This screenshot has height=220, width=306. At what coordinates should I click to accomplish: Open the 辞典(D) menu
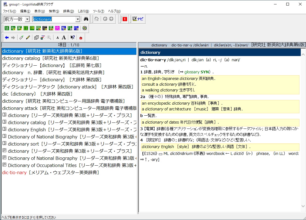point(69,11)
